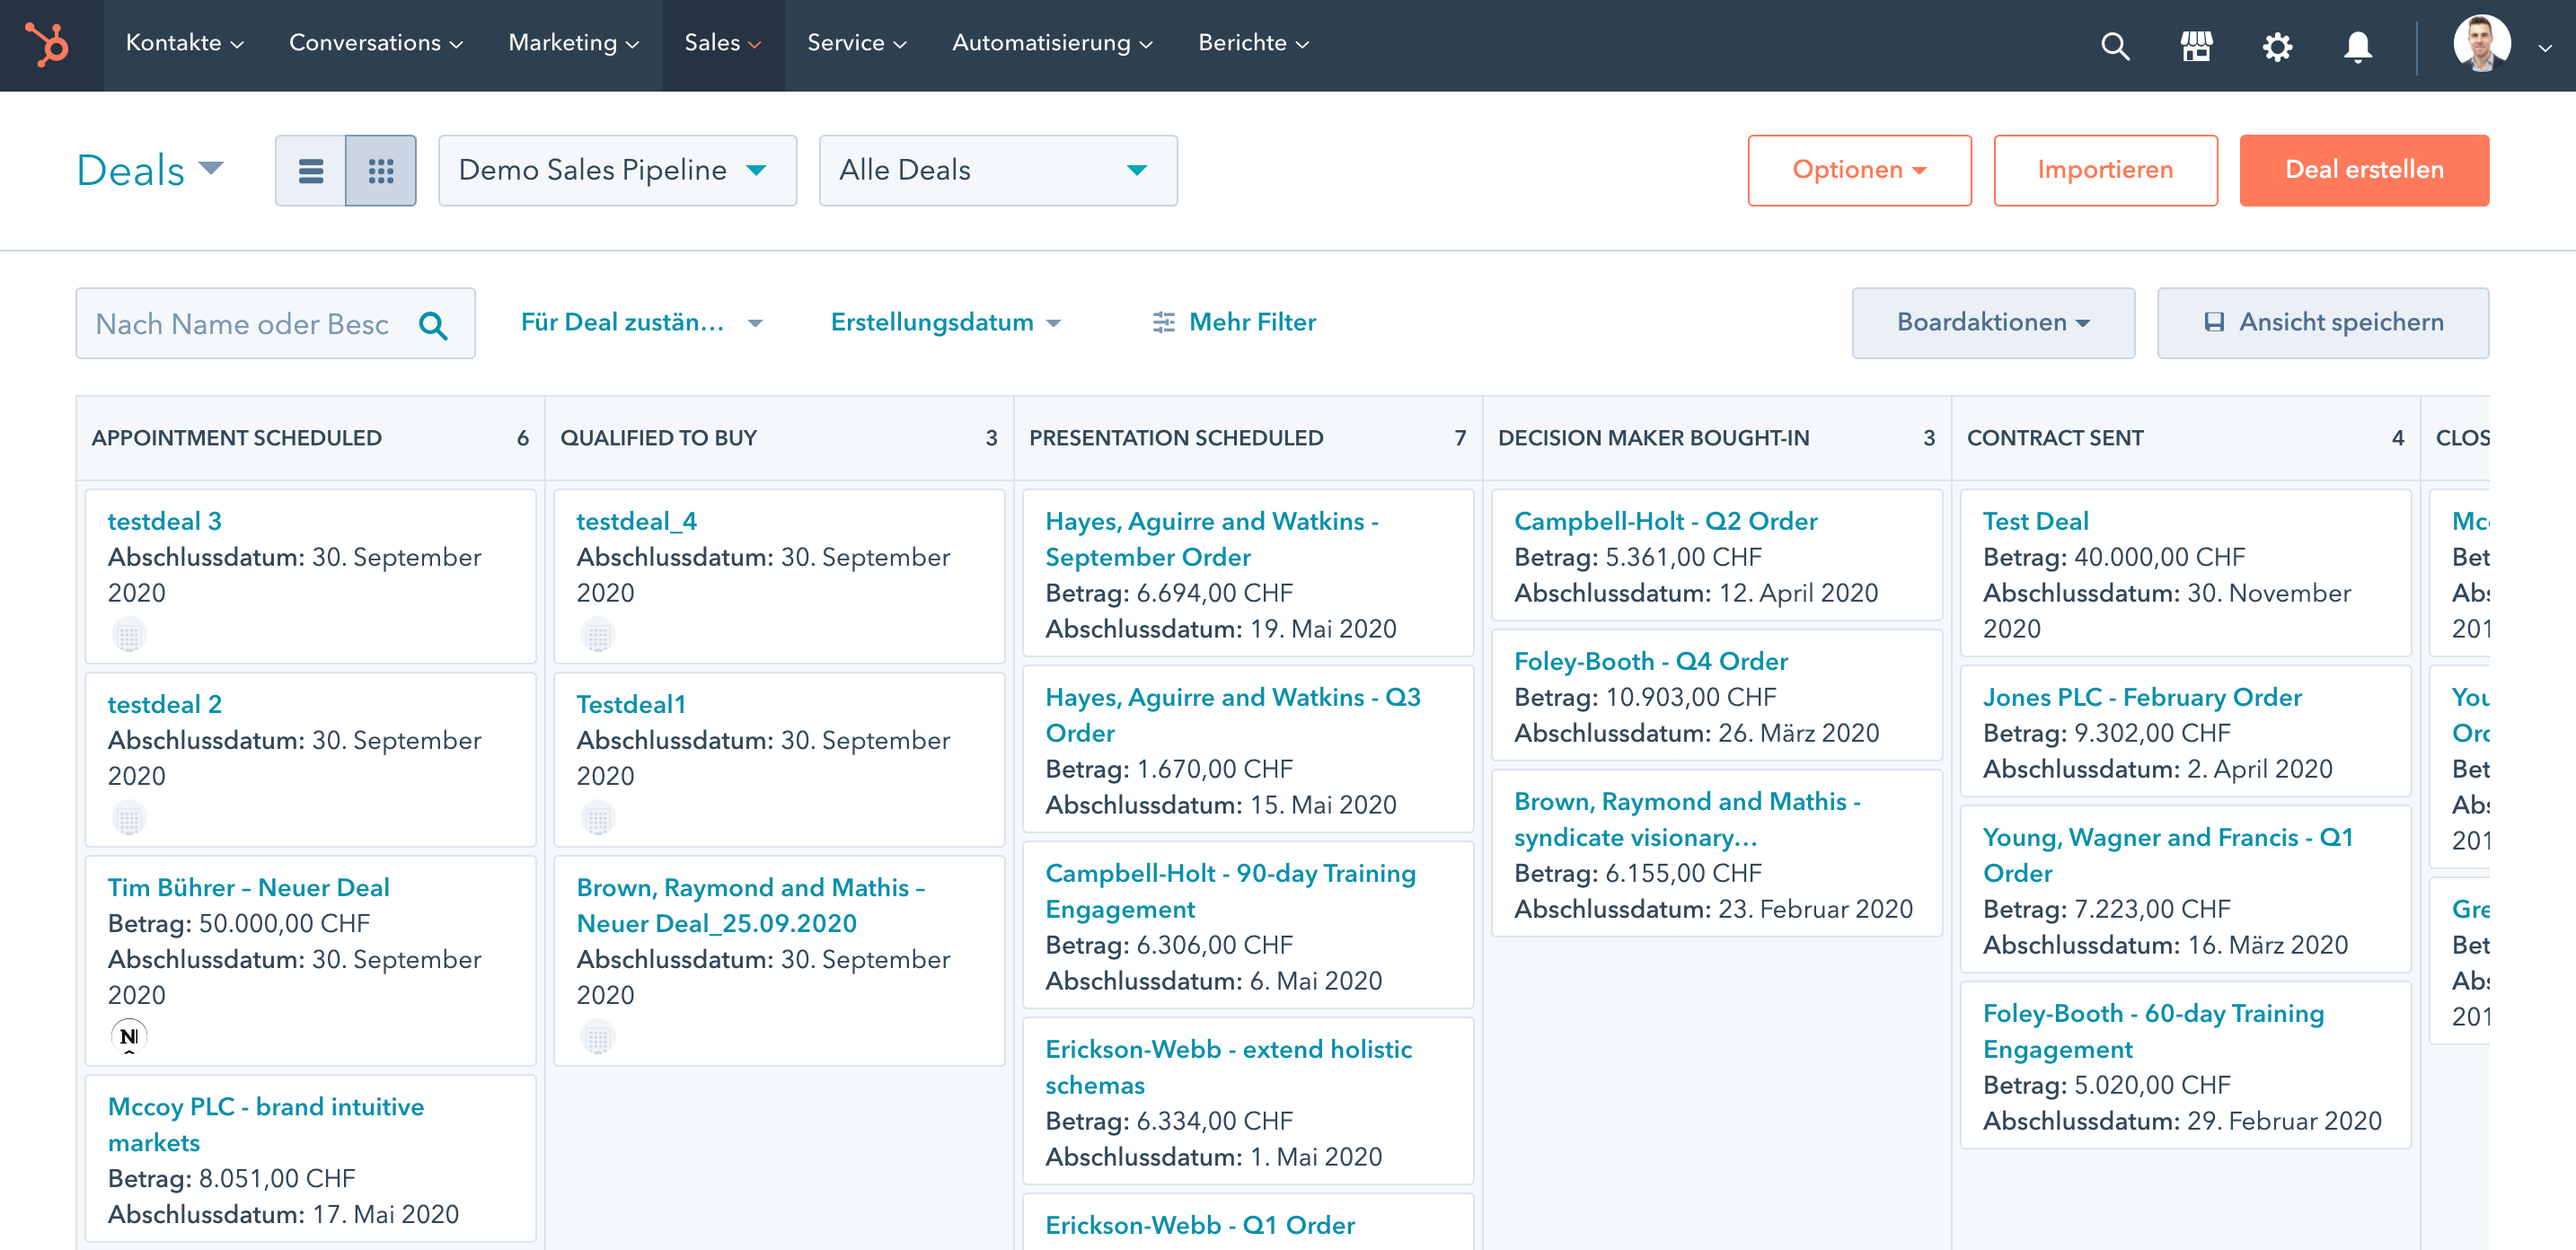Screen dimensions: 2576x1250
Task: Open the Boardaktionen dropdown
Action: (x=1993, y=323)
